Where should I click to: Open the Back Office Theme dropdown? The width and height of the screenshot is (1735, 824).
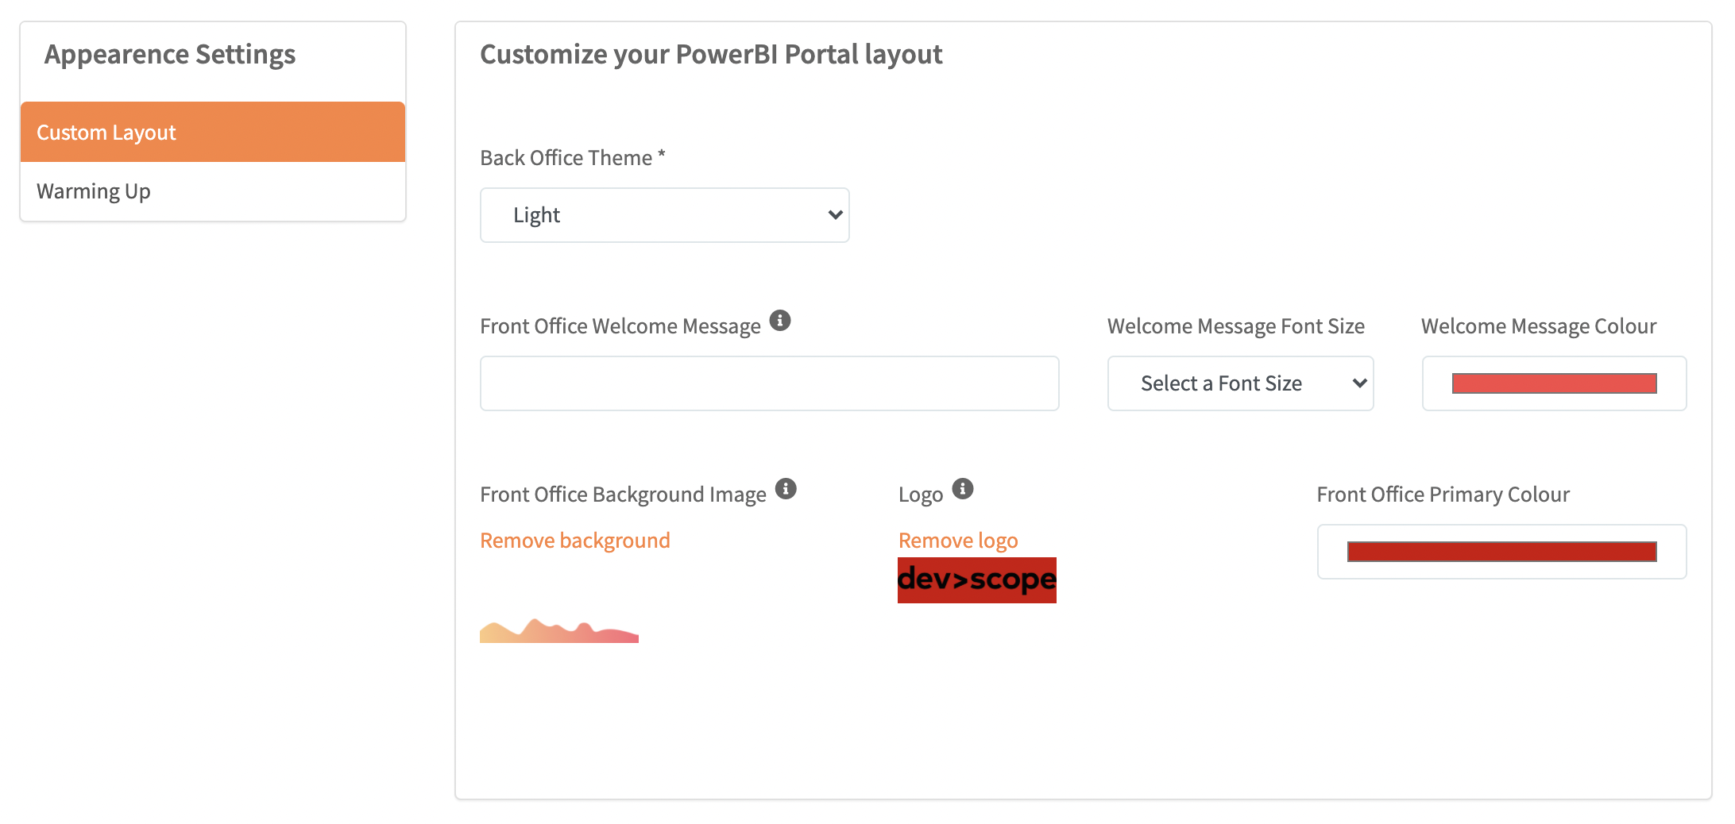[x=664, y=215]
